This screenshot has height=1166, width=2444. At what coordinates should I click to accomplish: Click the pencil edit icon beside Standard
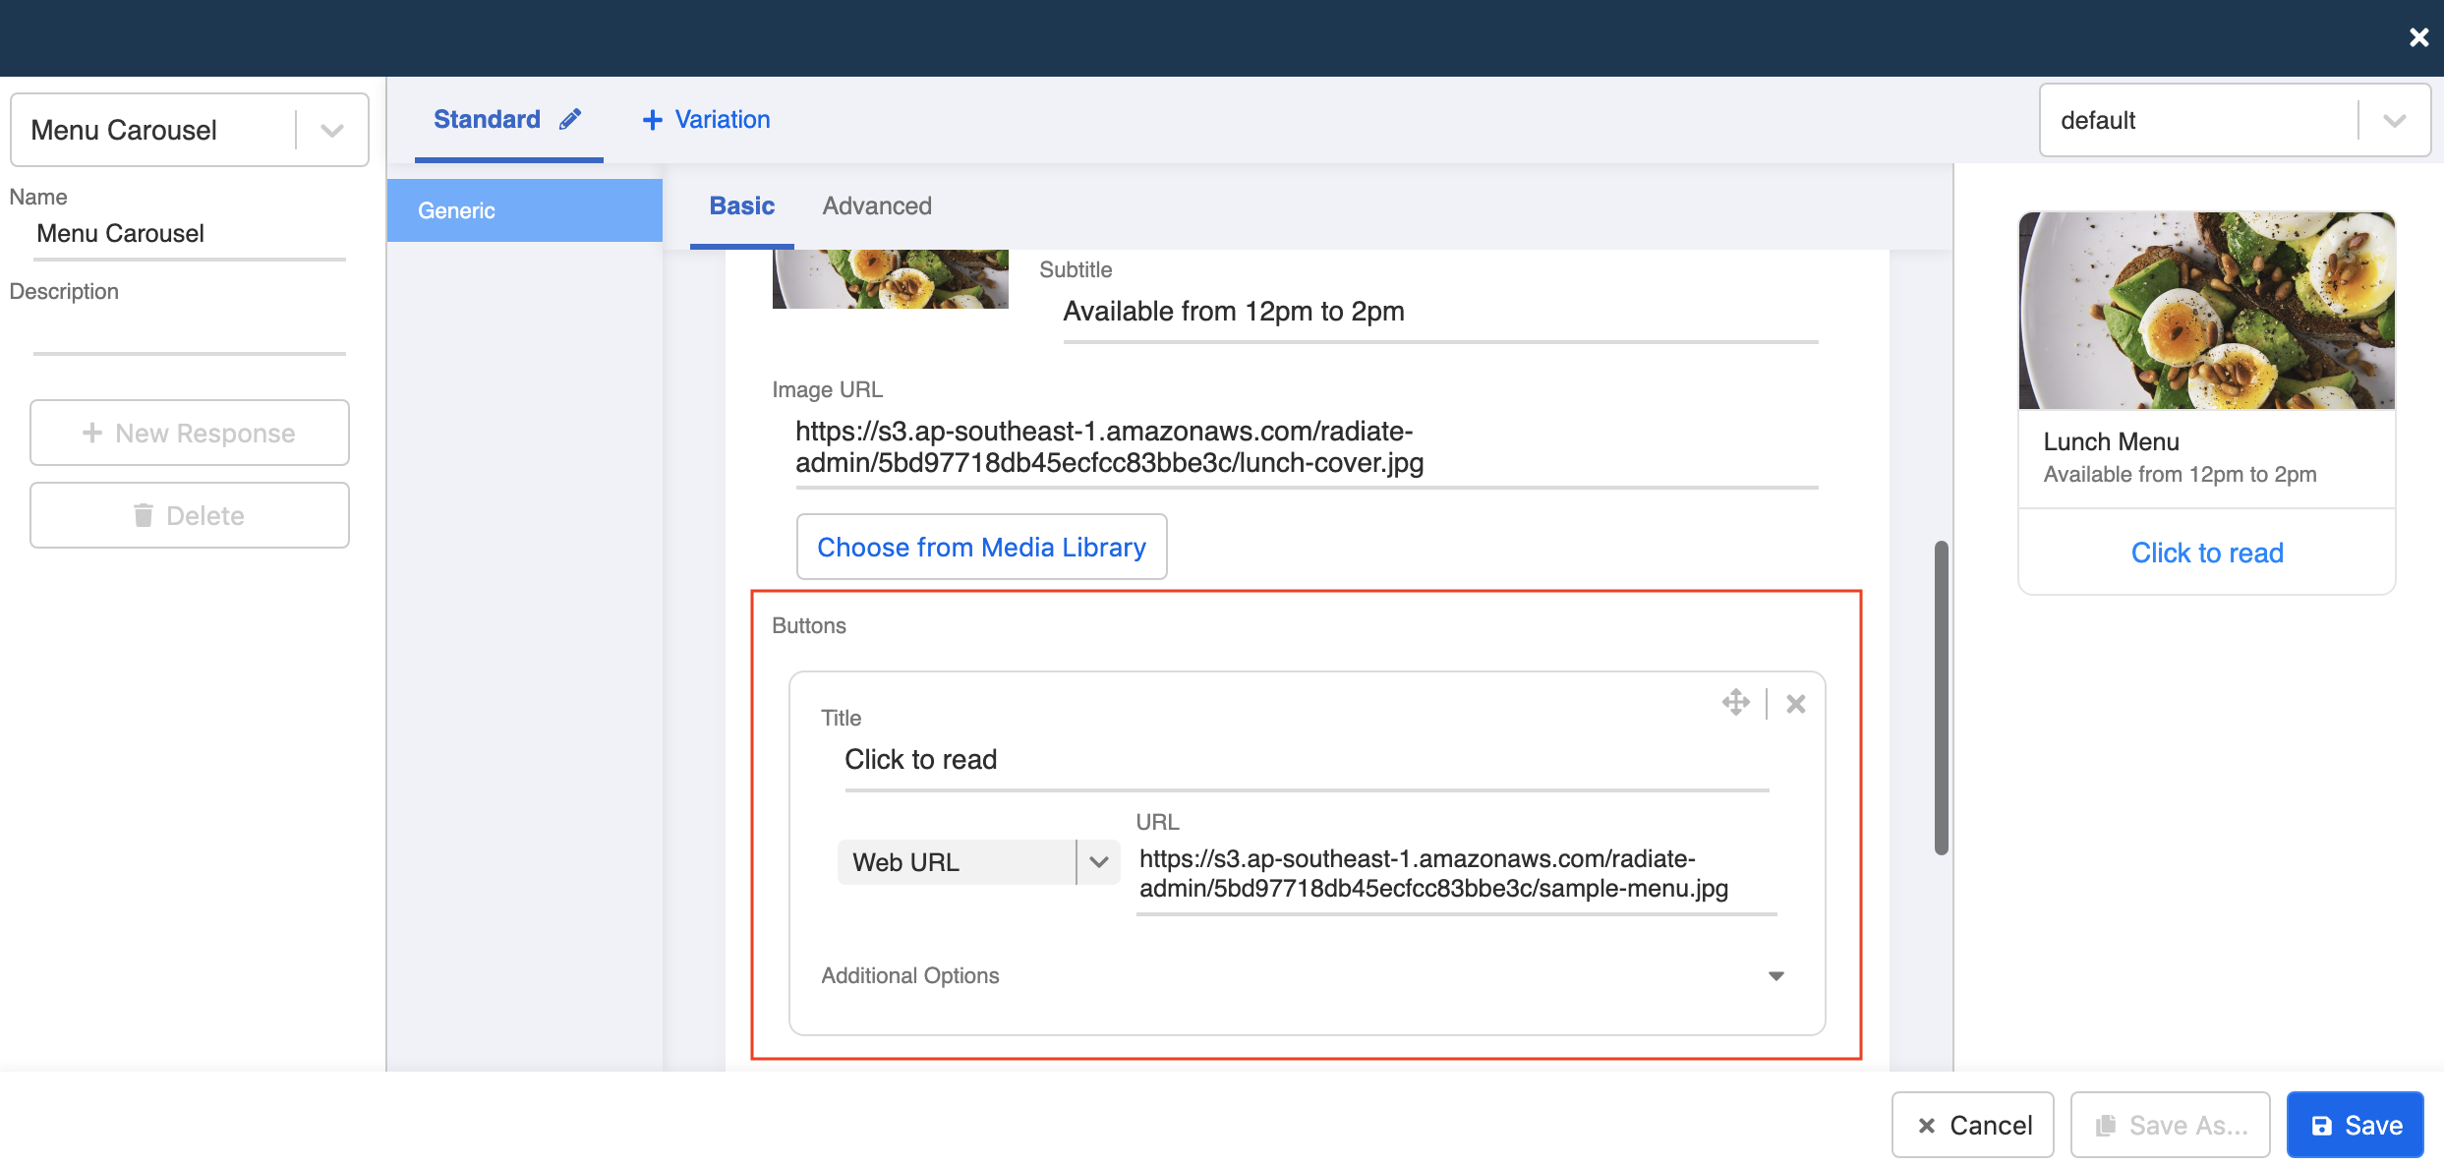point(570,119)
